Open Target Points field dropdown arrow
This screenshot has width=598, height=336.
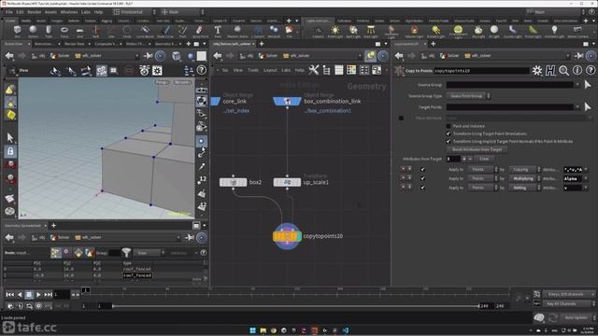pos(577,107)
